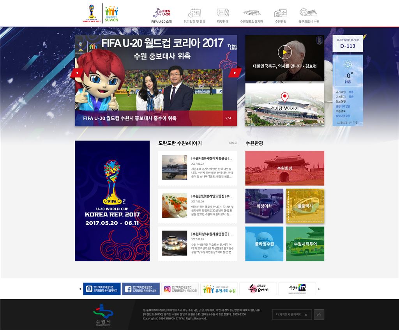
Task: Play the 대한민국축구 김호편 video
Action: [x=284, y=52]
